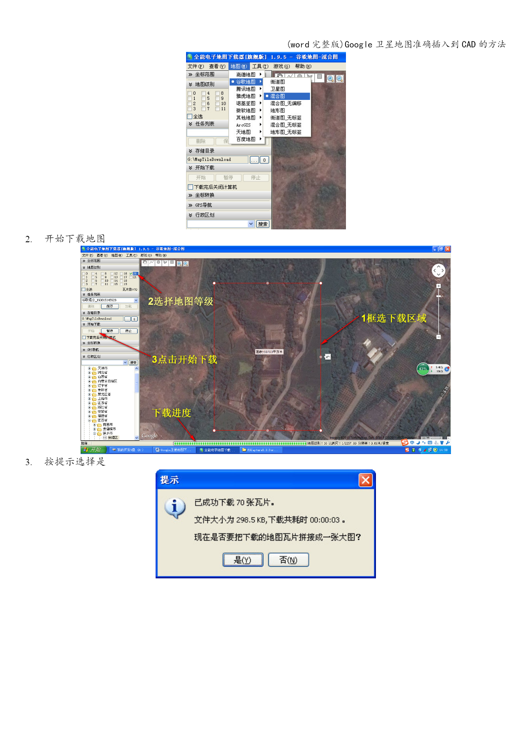
Task: Check 下载完后关闭计算机 in the menu-open window
Action: [x=190, y=187]
